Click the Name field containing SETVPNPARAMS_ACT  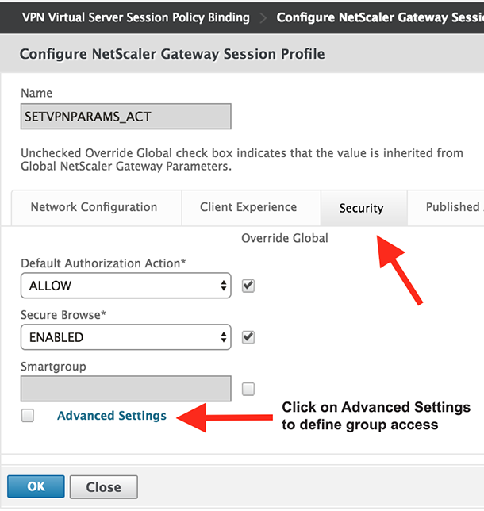point(125,117)
